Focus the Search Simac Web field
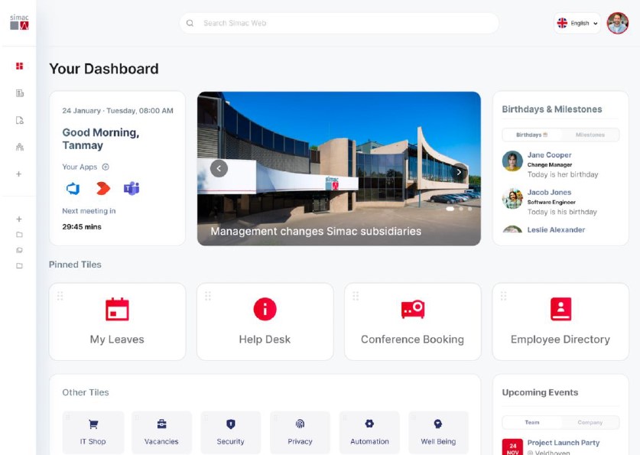The height and width of the screenshot is (455, 640). pos(339,23)
